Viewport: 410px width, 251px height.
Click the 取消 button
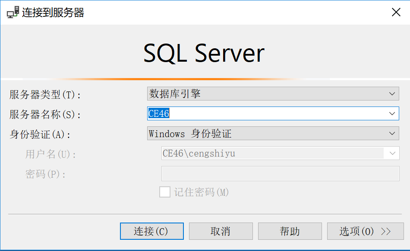[221, 231]
